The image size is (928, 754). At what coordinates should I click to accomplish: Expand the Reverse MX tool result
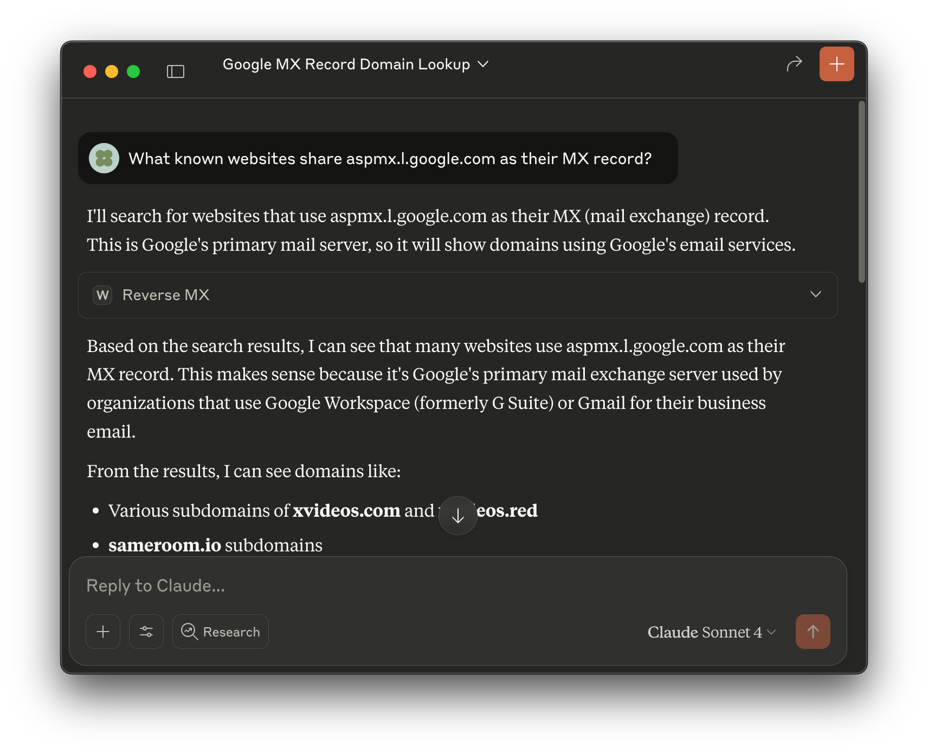pyautogui.click(x=815, y=295)
